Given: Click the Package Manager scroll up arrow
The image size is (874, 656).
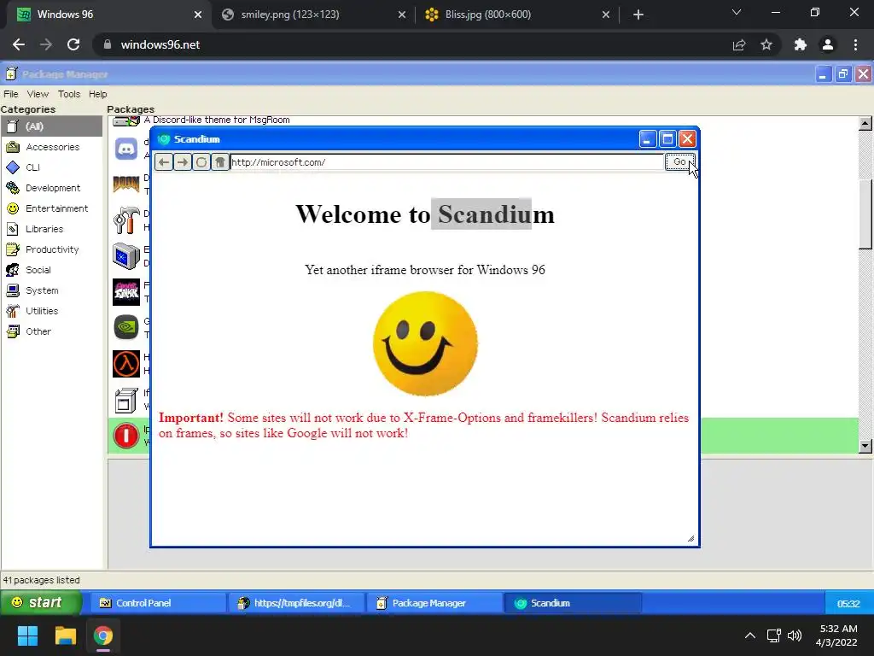Looking at the screenshot, I should point(865,123).
